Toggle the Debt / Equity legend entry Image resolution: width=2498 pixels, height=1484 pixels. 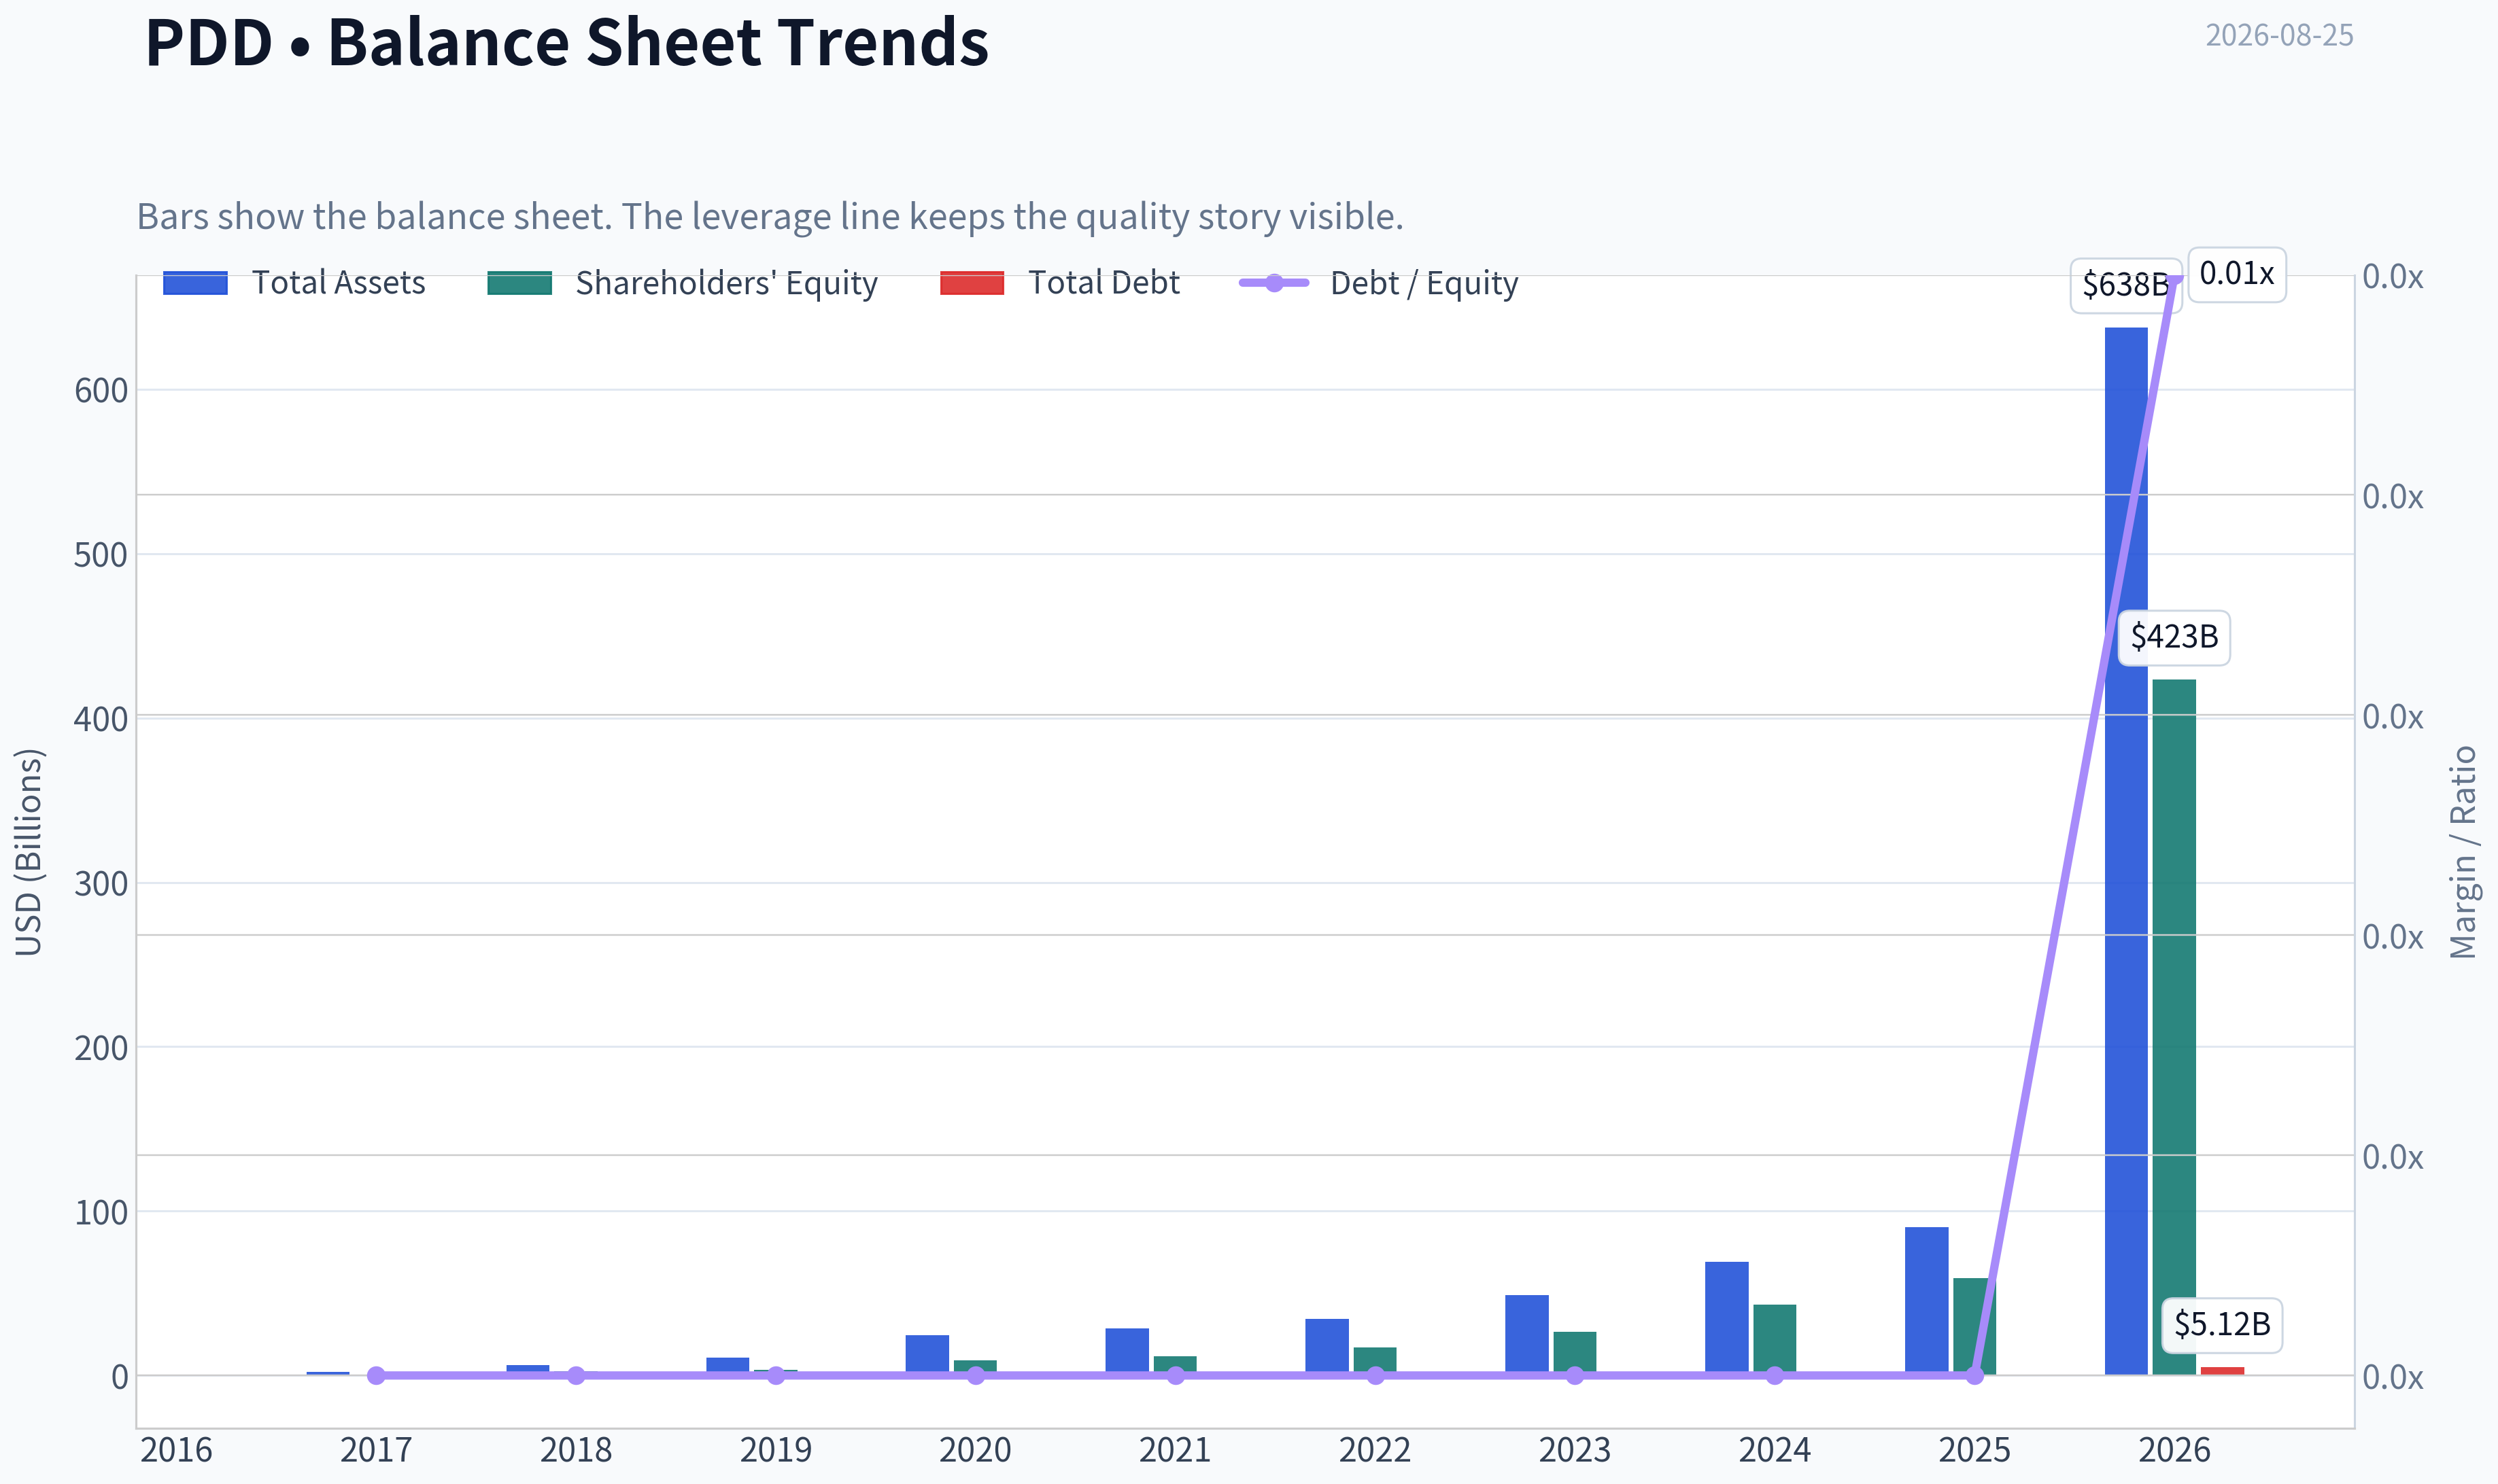1379,283
